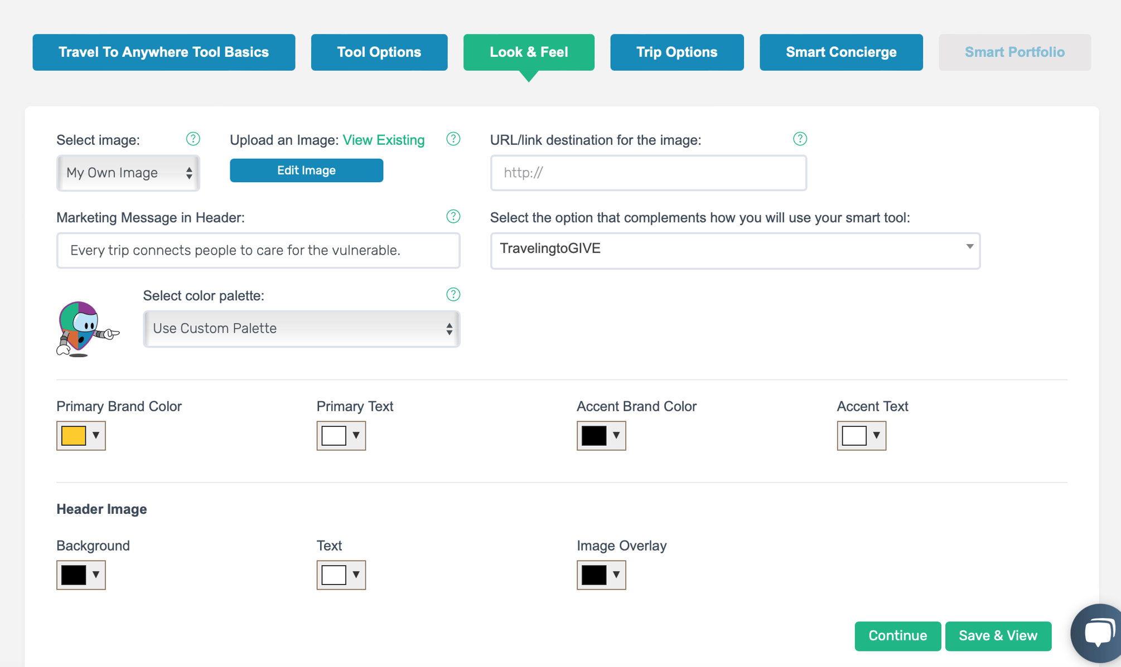Expand Accent Brand Color picker arrow
Image resolution: width=1121 pixels, height=667 pixels.
[616, 435]
